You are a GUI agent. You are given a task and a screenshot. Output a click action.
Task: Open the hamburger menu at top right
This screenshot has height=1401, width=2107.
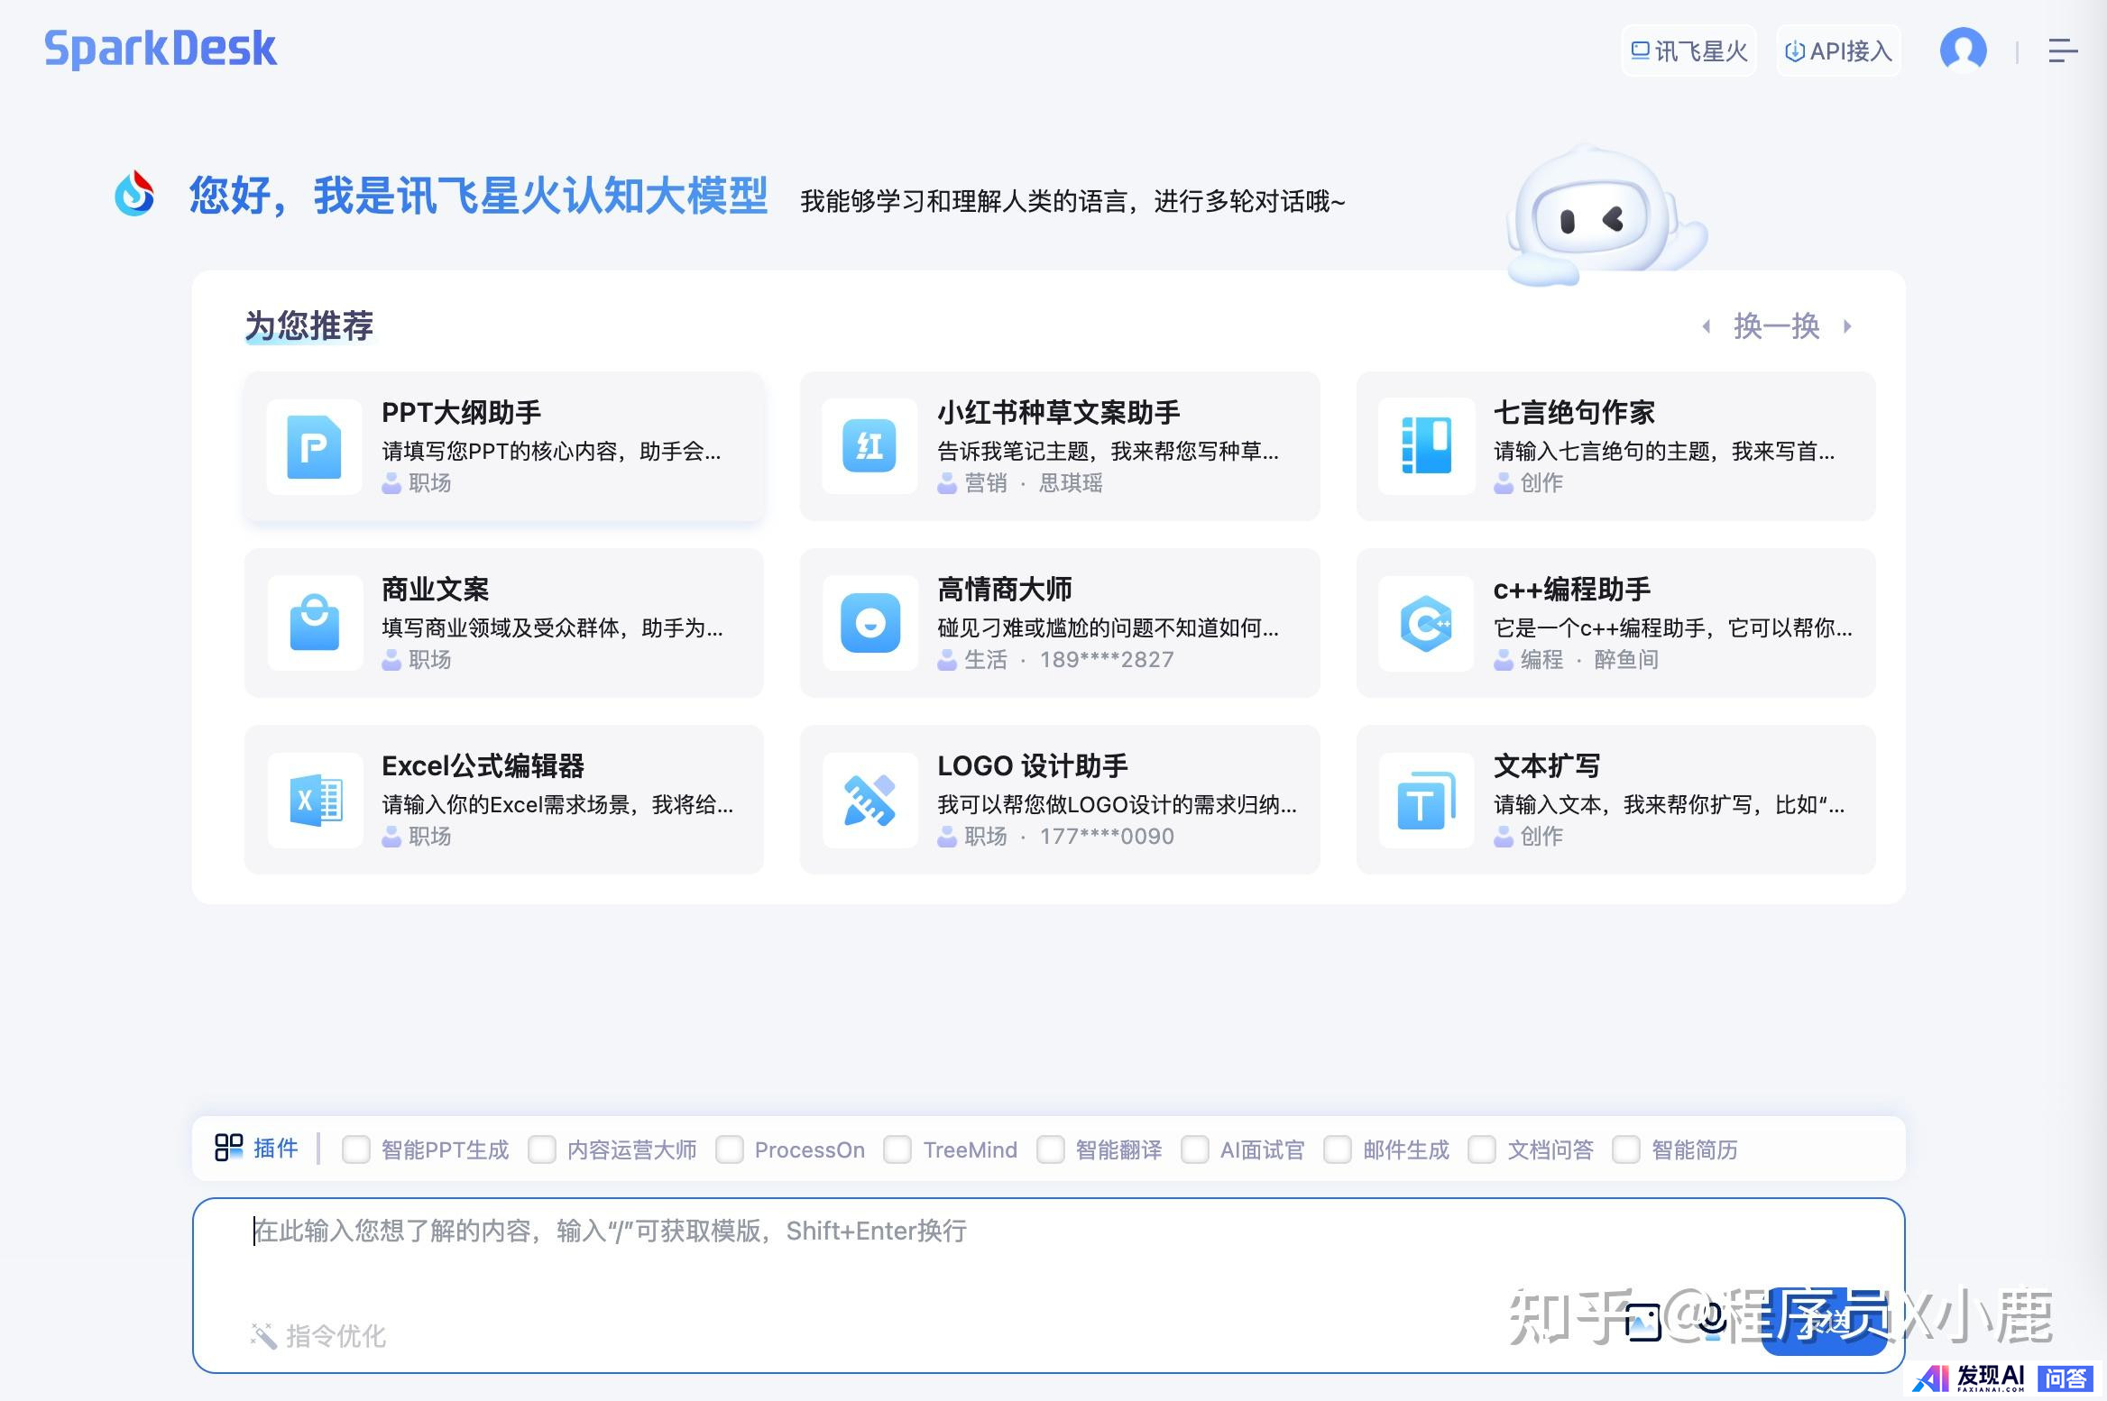pos(2062,50)
